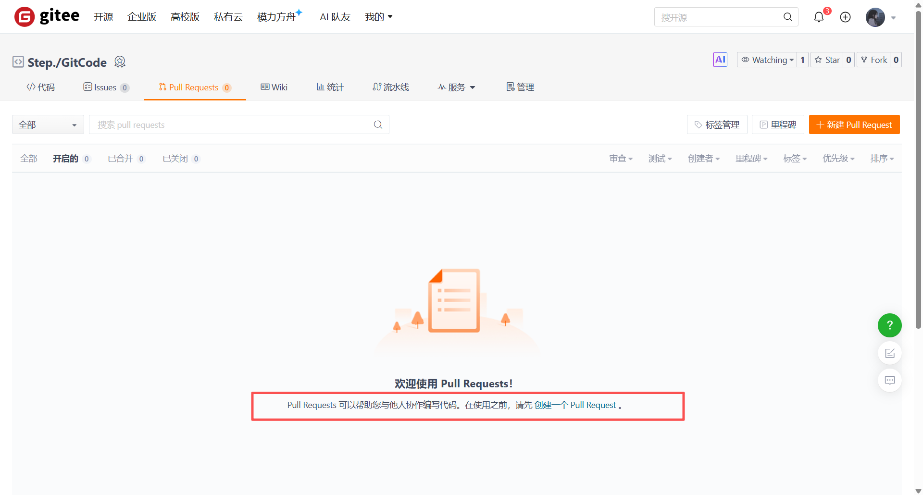Screen dimensions: 923x495
Task: Open the notifications bell
Action: (819, 17)
